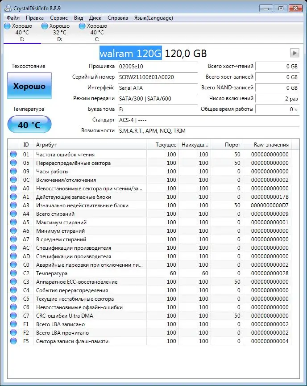The height and width of the screenshot is (386, 307).
Task: Select row Частота ошибок чтения
Action: (x=149, y=154)
